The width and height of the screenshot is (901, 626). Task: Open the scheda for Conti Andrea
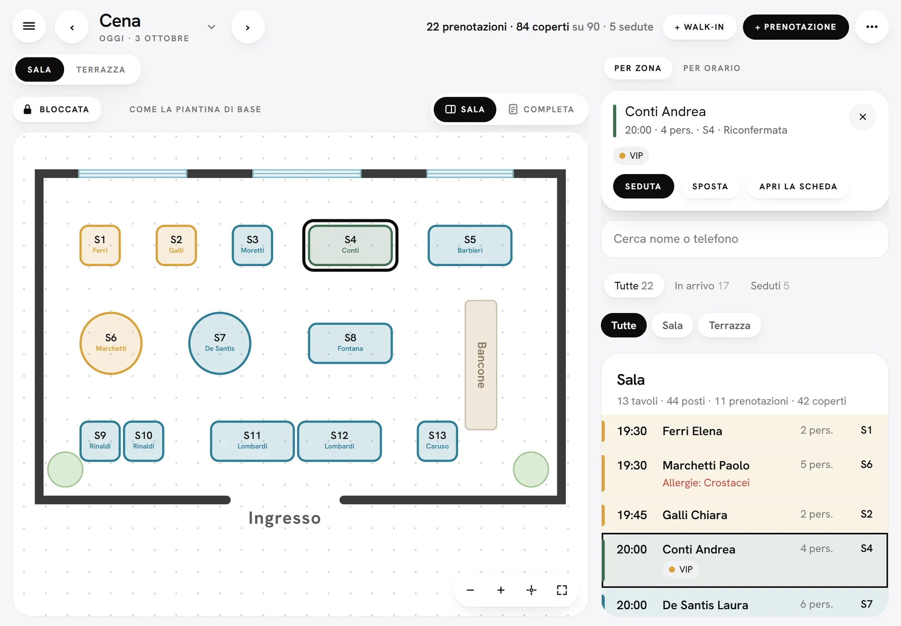(x=798, y=186)
